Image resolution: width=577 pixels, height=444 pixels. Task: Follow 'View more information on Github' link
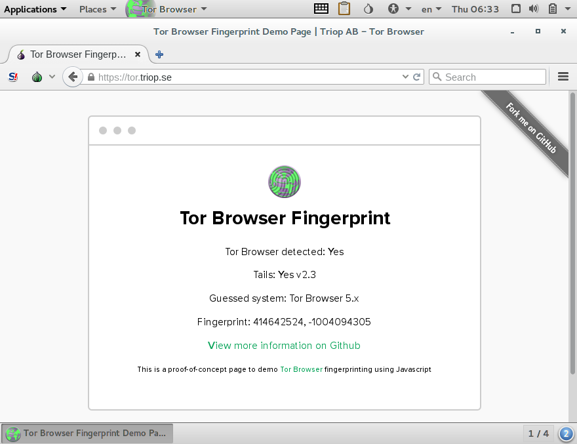click(284, 346)
